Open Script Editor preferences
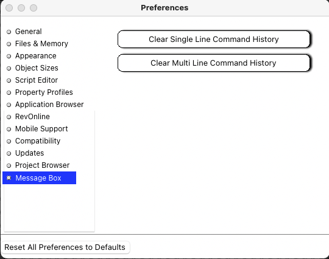The height and width of the screenshot is (259, 329). [37, 80]
